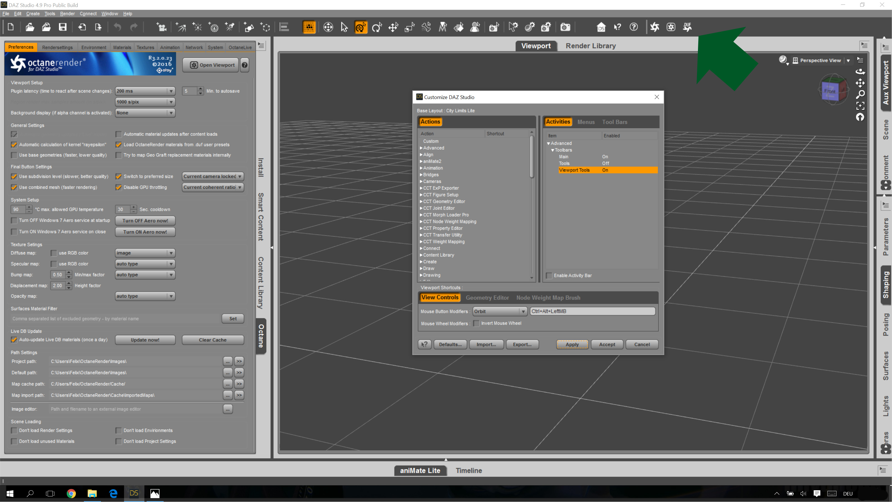892x502 pixels.
Task: Click the Octane render pinwheel toolbar icon
Action: 655,27
